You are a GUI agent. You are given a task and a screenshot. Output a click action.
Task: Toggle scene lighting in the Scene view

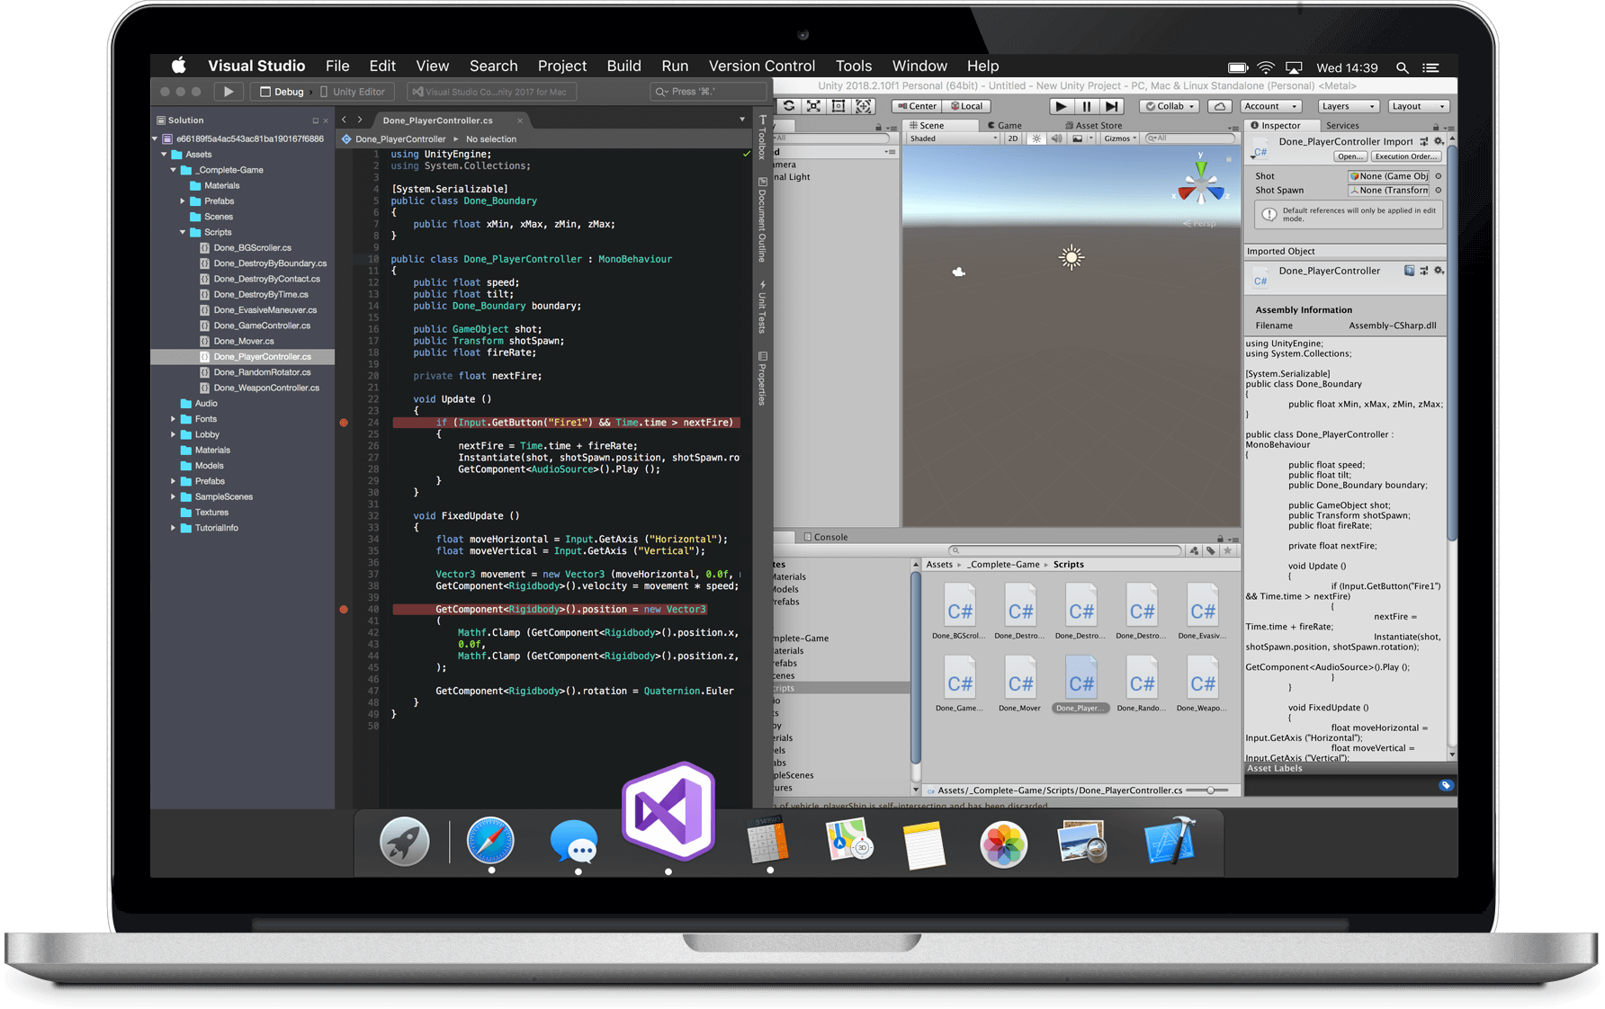tap(1036, 138)
